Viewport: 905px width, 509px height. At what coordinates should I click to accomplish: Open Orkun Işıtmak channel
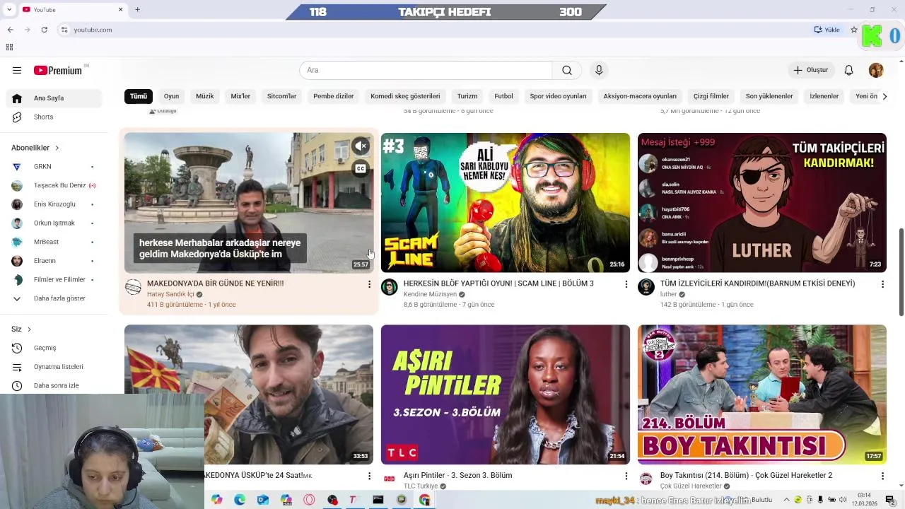point(54,223)
